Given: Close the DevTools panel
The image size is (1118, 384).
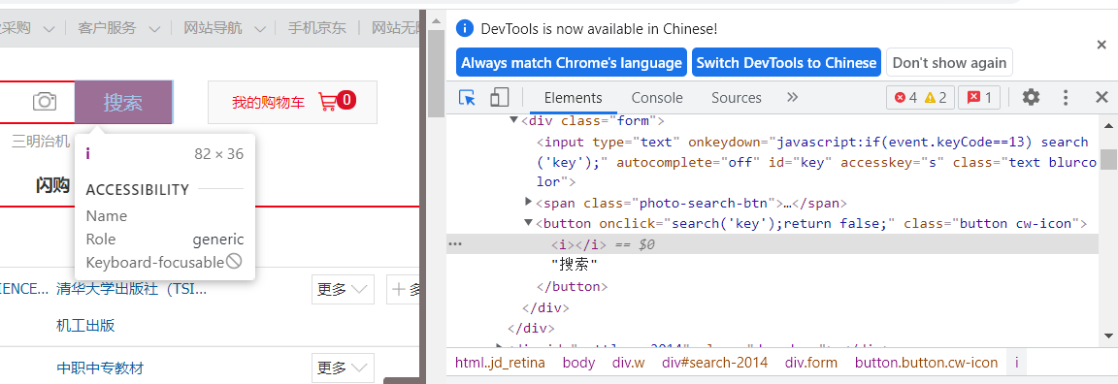Looking at the screenshot, I should [x=1102, y=98].
